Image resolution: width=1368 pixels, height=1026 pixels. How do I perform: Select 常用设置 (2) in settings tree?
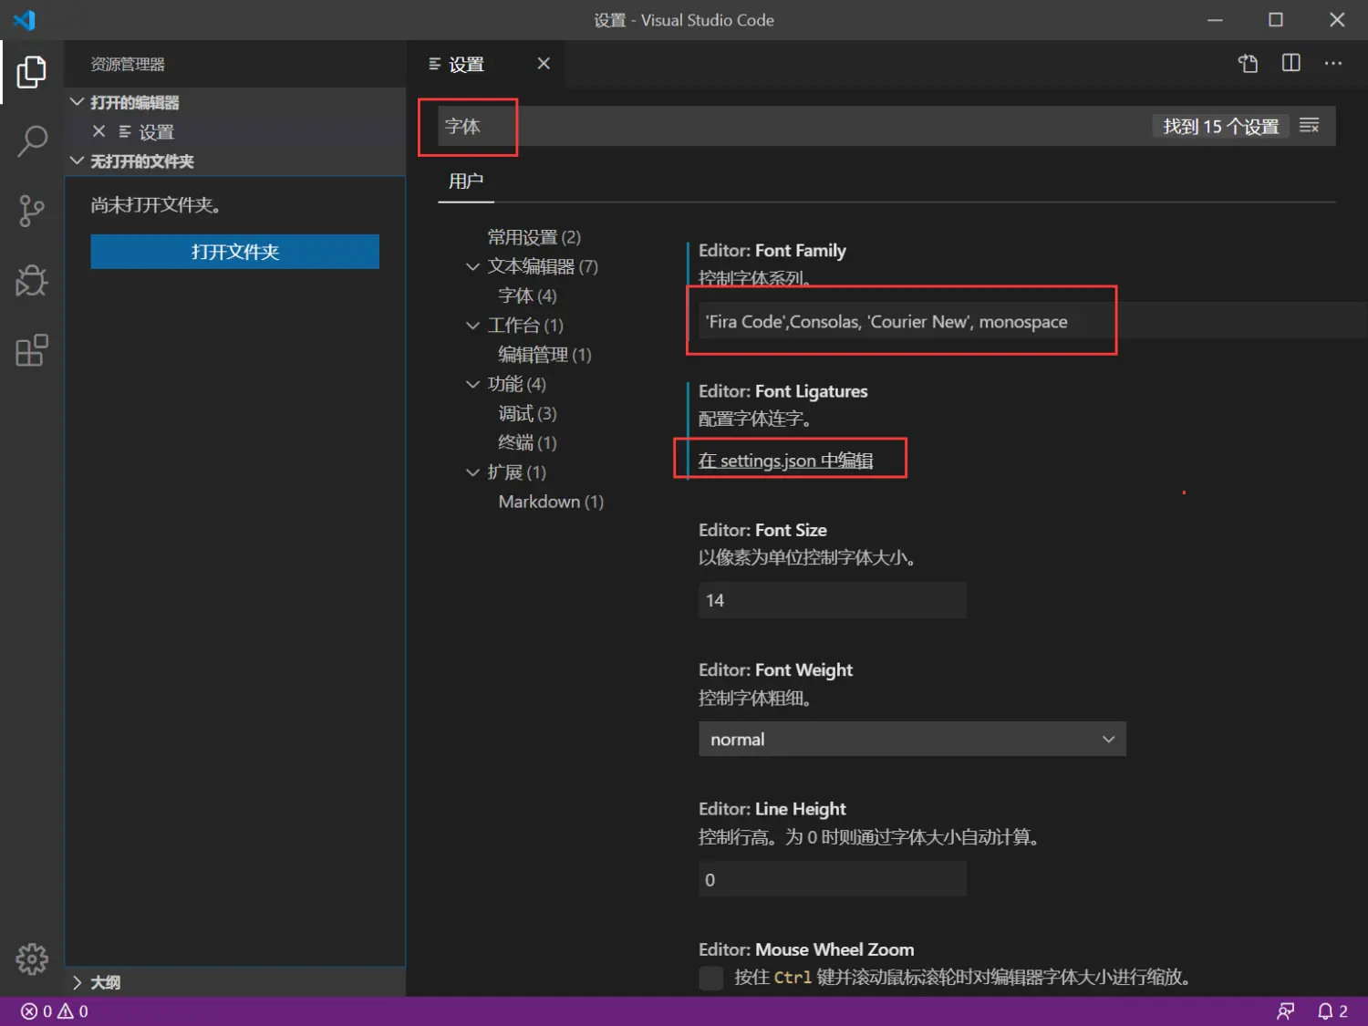point(534,237)
